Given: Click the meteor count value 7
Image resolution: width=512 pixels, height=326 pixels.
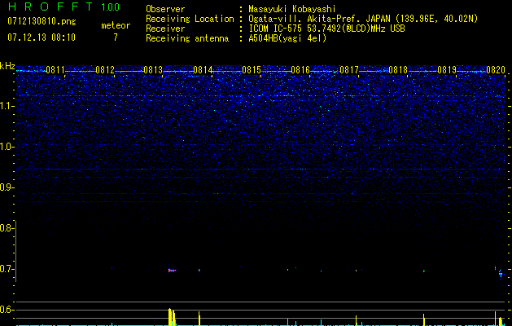Looking at the screenshot, I should 116,37.
